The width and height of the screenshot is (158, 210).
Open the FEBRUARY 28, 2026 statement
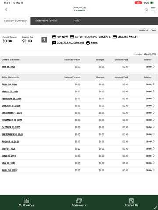click(11, 98)
